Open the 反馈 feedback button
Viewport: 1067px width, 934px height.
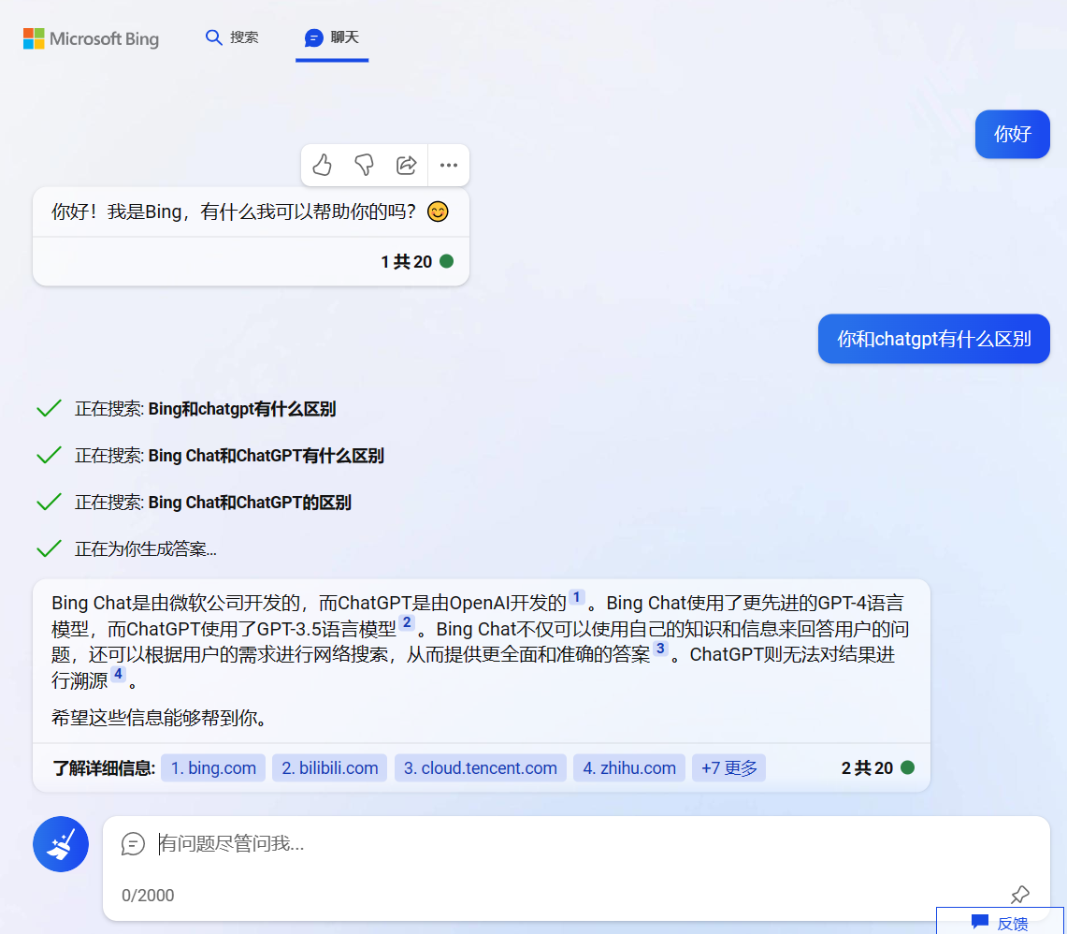point(1000,923)
